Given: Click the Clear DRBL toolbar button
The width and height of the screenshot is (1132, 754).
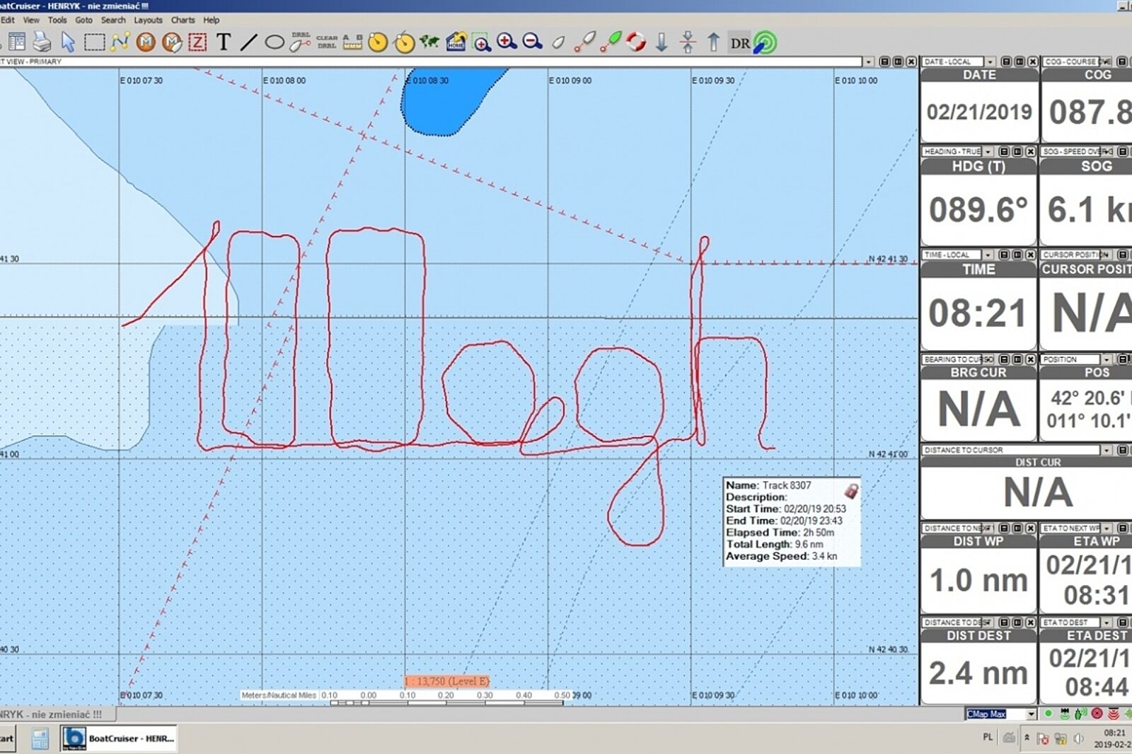Looking at the screenshot, I should [327, 42].
